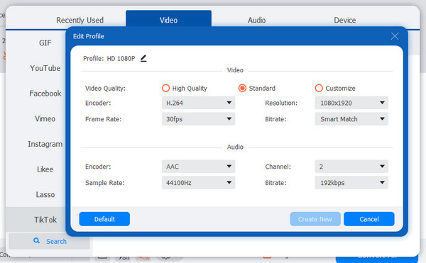The image size is (426, 263).
Task: Select YouTube in format list
Action: (45, 68)
